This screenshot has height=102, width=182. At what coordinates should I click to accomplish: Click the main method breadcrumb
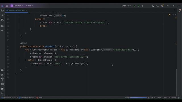[x=39, y=97]
